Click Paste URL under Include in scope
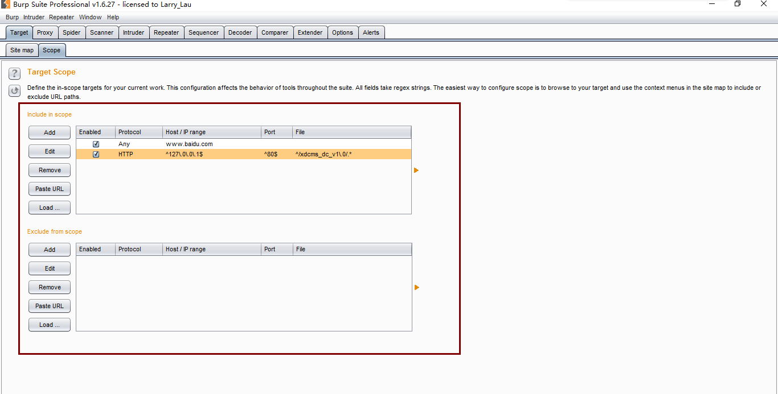 tap(50, 189)
